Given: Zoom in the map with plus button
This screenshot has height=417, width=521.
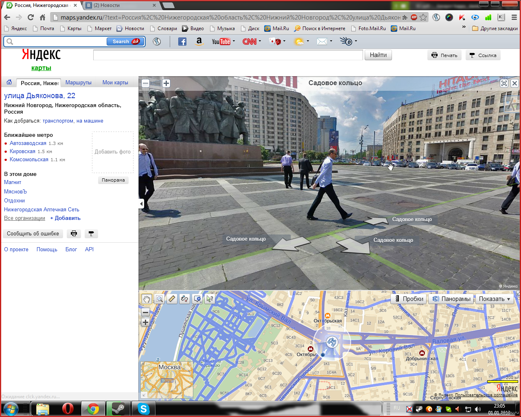Looking at the screenshot, I should coord(145,323).
